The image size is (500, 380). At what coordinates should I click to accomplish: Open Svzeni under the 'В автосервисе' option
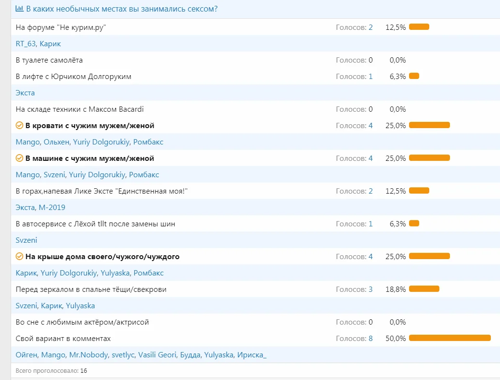click(x=26, y=240)
